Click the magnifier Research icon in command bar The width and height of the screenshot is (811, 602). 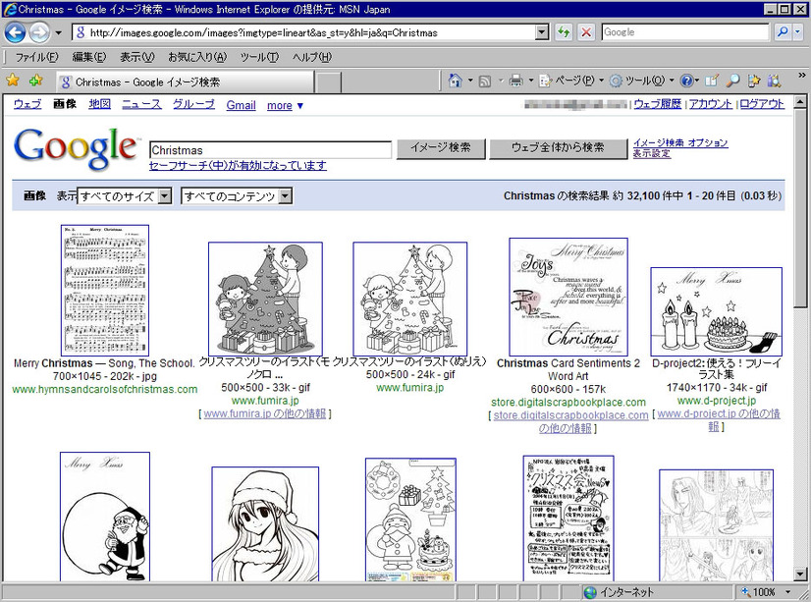tap(732, 81)
